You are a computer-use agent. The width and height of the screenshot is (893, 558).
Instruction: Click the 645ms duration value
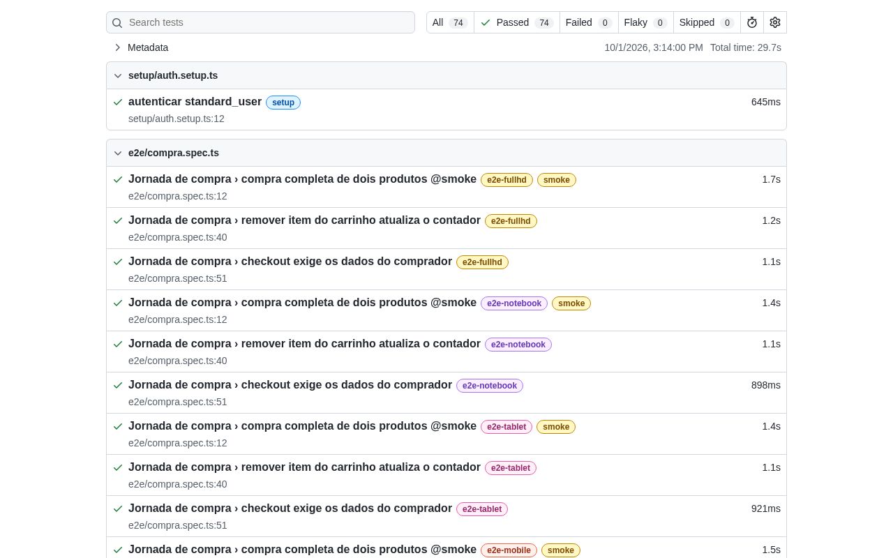pyautogui.click(x=766, y=102)
